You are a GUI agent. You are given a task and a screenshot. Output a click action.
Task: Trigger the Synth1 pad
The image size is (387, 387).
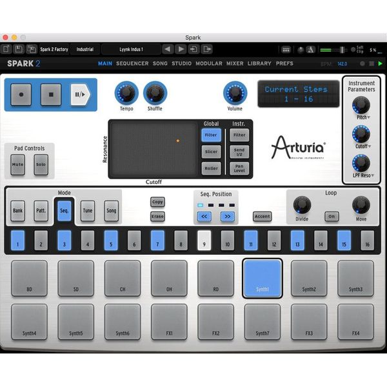(263, 279)
